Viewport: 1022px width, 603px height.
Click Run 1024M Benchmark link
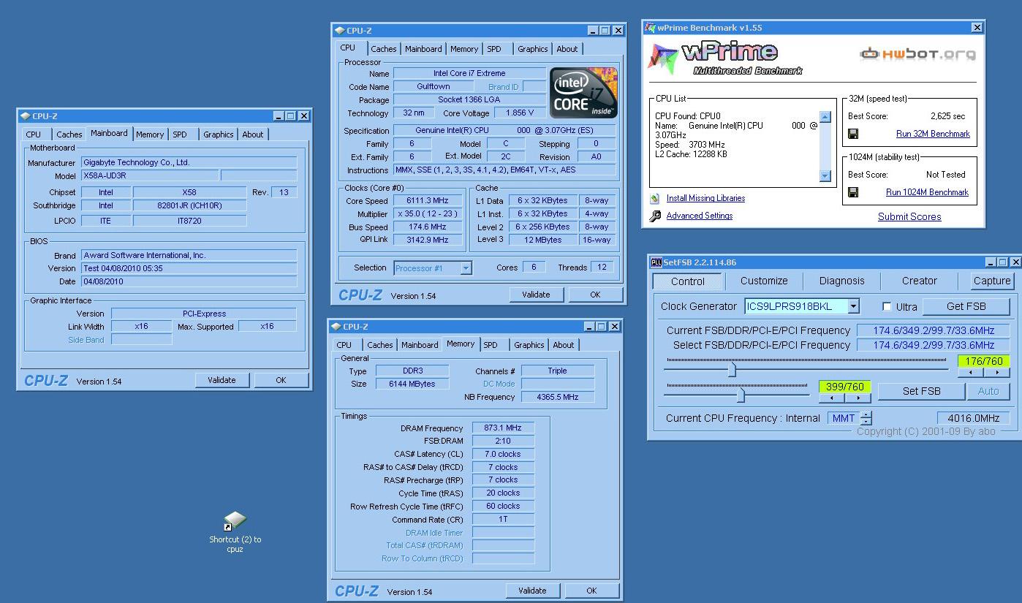[927, 192]
